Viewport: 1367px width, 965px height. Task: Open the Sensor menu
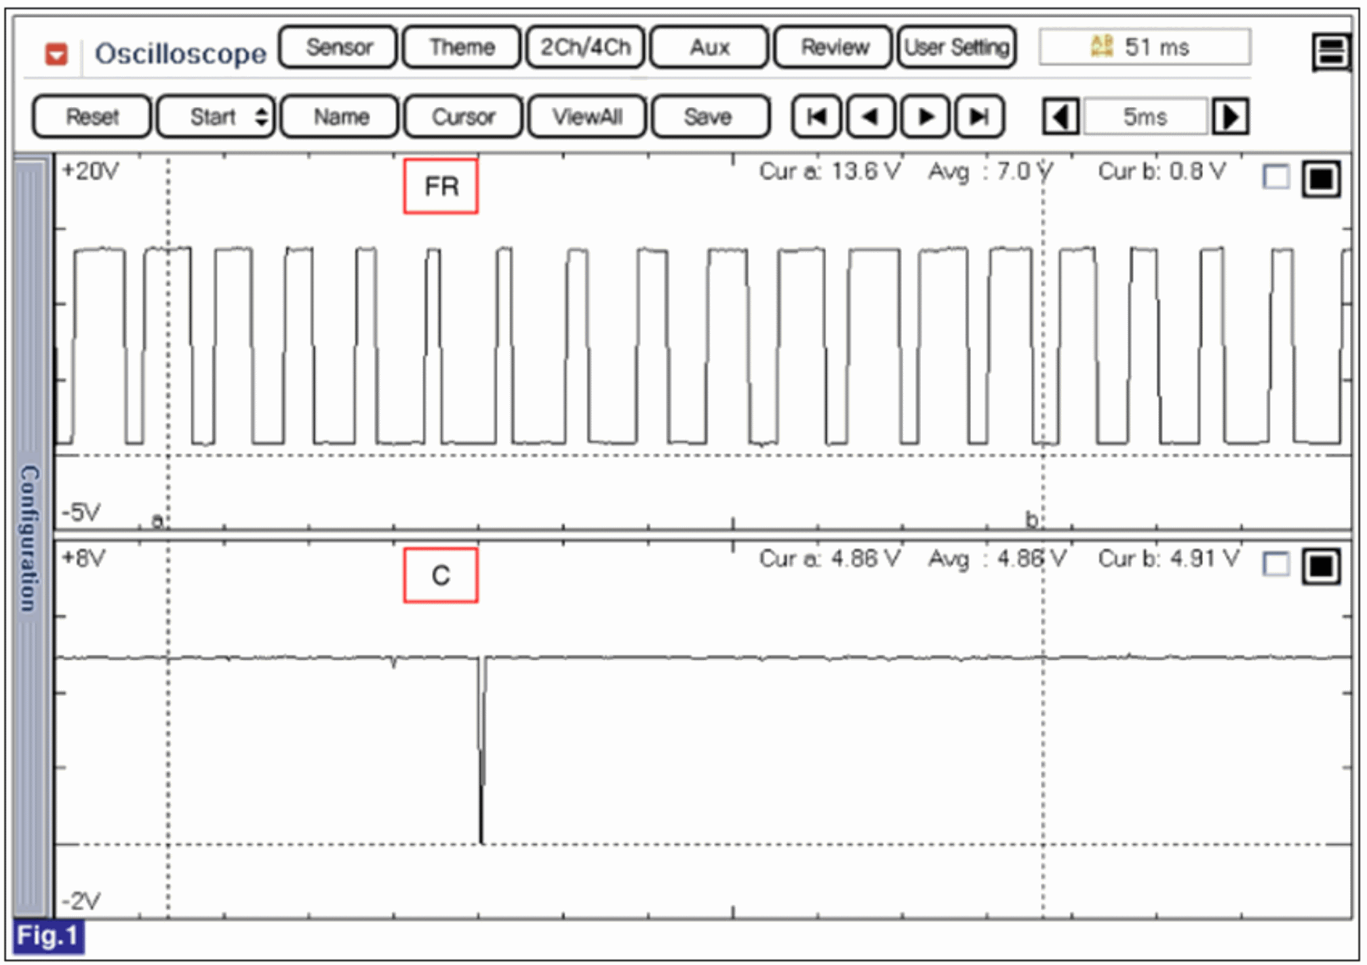338,47
